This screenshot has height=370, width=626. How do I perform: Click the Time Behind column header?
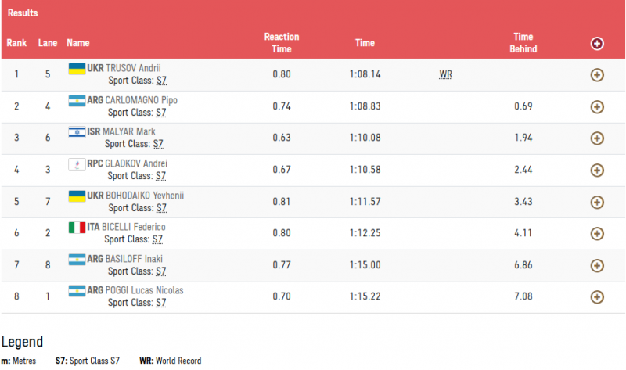523,43
